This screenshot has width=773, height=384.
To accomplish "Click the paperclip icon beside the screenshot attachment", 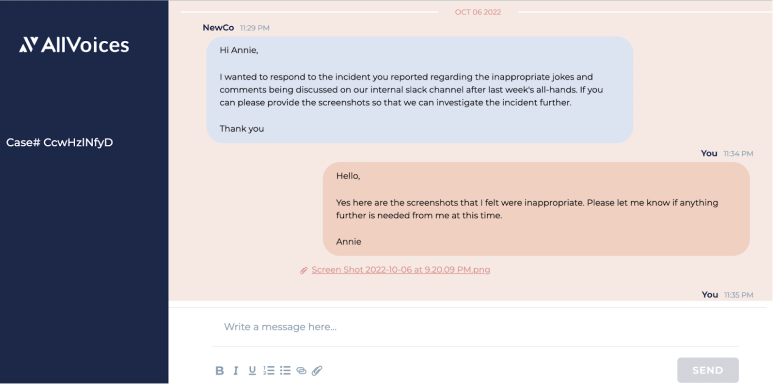I will click(x=303, y=270).
